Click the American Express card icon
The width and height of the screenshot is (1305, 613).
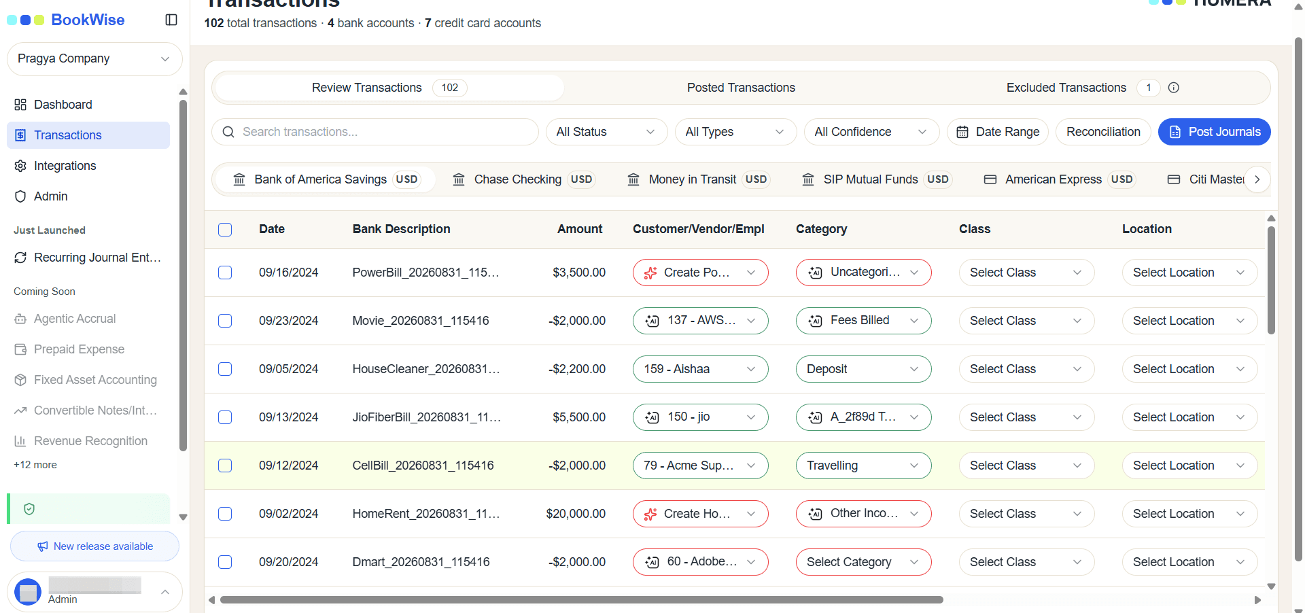(x=990, y=179)
